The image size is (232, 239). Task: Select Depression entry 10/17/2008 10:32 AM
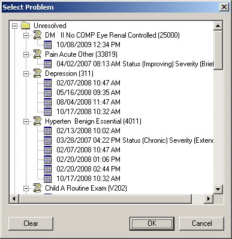[88, 112]
